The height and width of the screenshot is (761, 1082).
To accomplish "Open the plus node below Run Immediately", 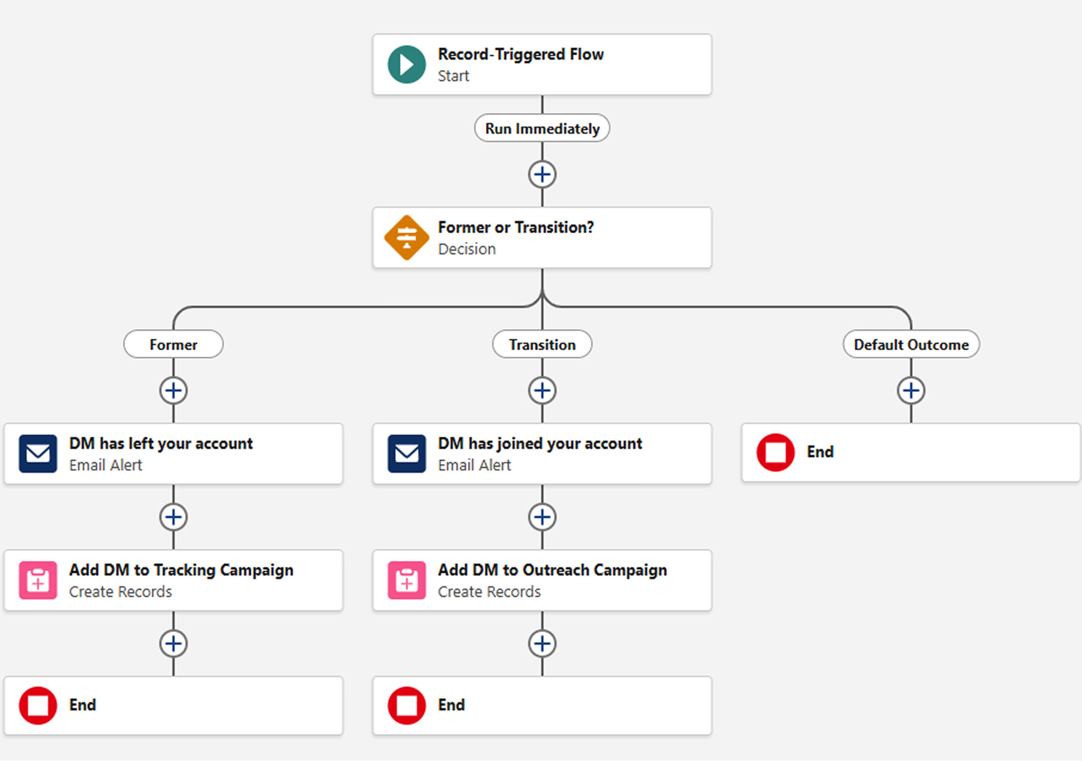I will pyautogui.click(x=541, y=174).
